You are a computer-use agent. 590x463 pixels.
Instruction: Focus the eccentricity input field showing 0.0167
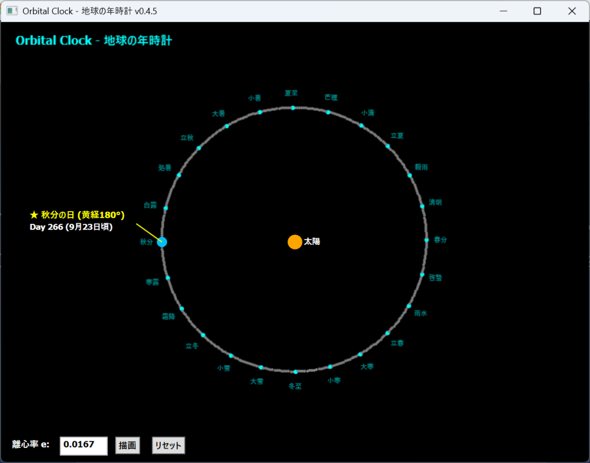point(84,446)
